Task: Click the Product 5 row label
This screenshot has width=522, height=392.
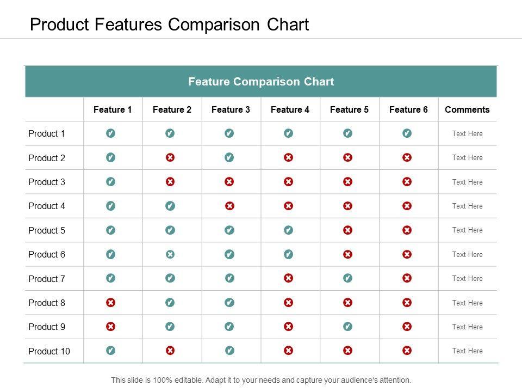Action: pyautogui.click(x=47, y=230)
